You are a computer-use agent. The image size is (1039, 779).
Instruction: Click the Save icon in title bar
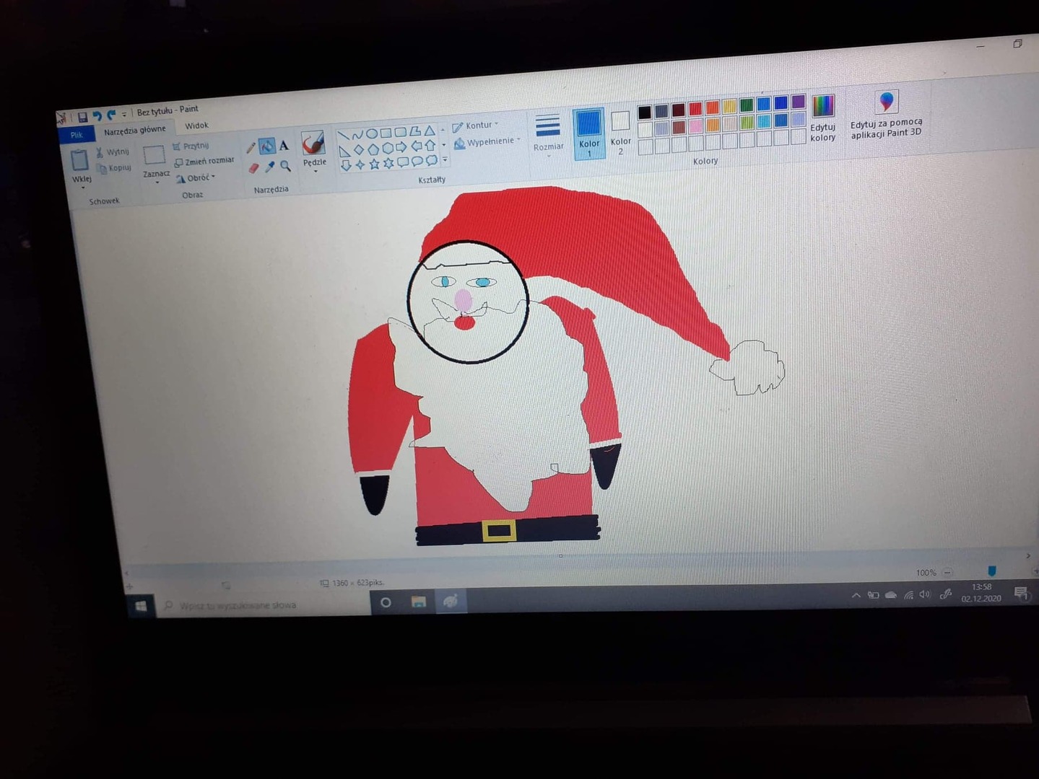82,117
